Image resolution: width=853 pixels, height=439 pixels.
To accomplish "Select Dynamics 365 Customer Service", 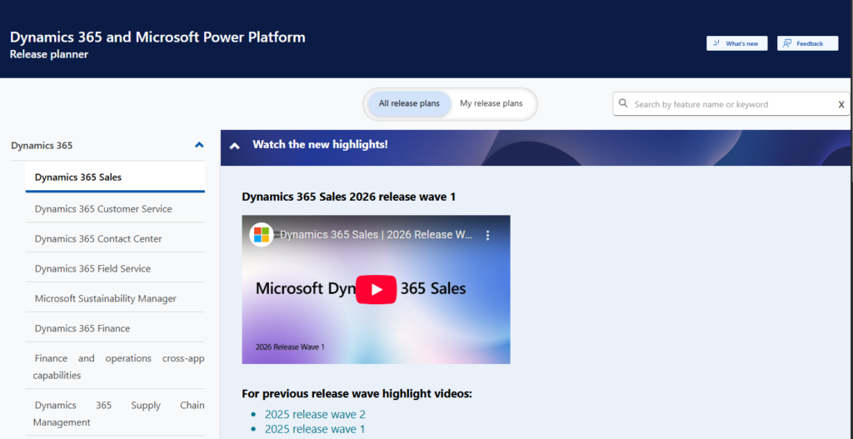I will point(103,209).
